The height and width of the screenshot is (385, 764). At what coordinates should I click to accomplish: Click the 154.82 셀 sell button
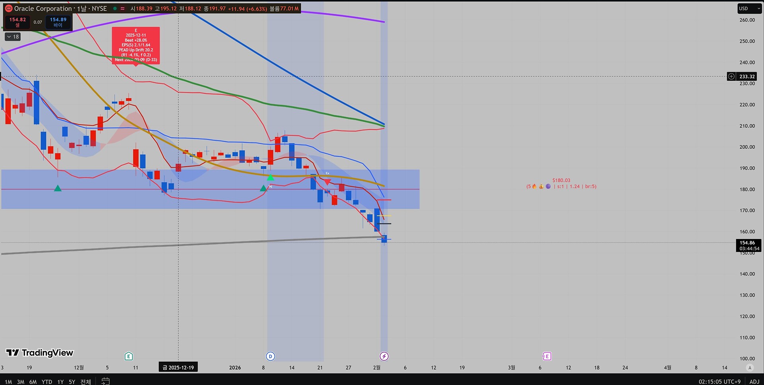pos(18,22)
